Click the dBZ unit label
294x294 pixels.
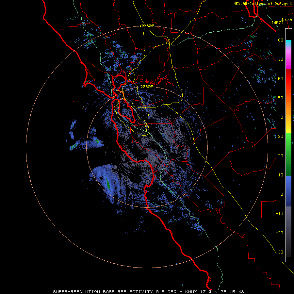(x=277, y=23)
